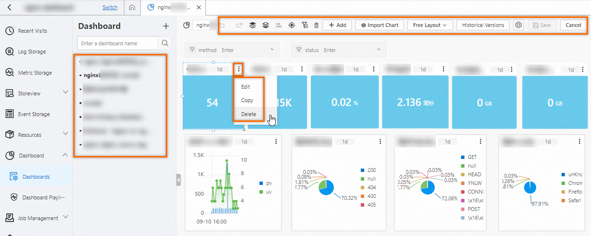Open Log Storage in sidebar
Image resolution: width=591 pixels, height=236 pixels.
(x=32, y=52)
